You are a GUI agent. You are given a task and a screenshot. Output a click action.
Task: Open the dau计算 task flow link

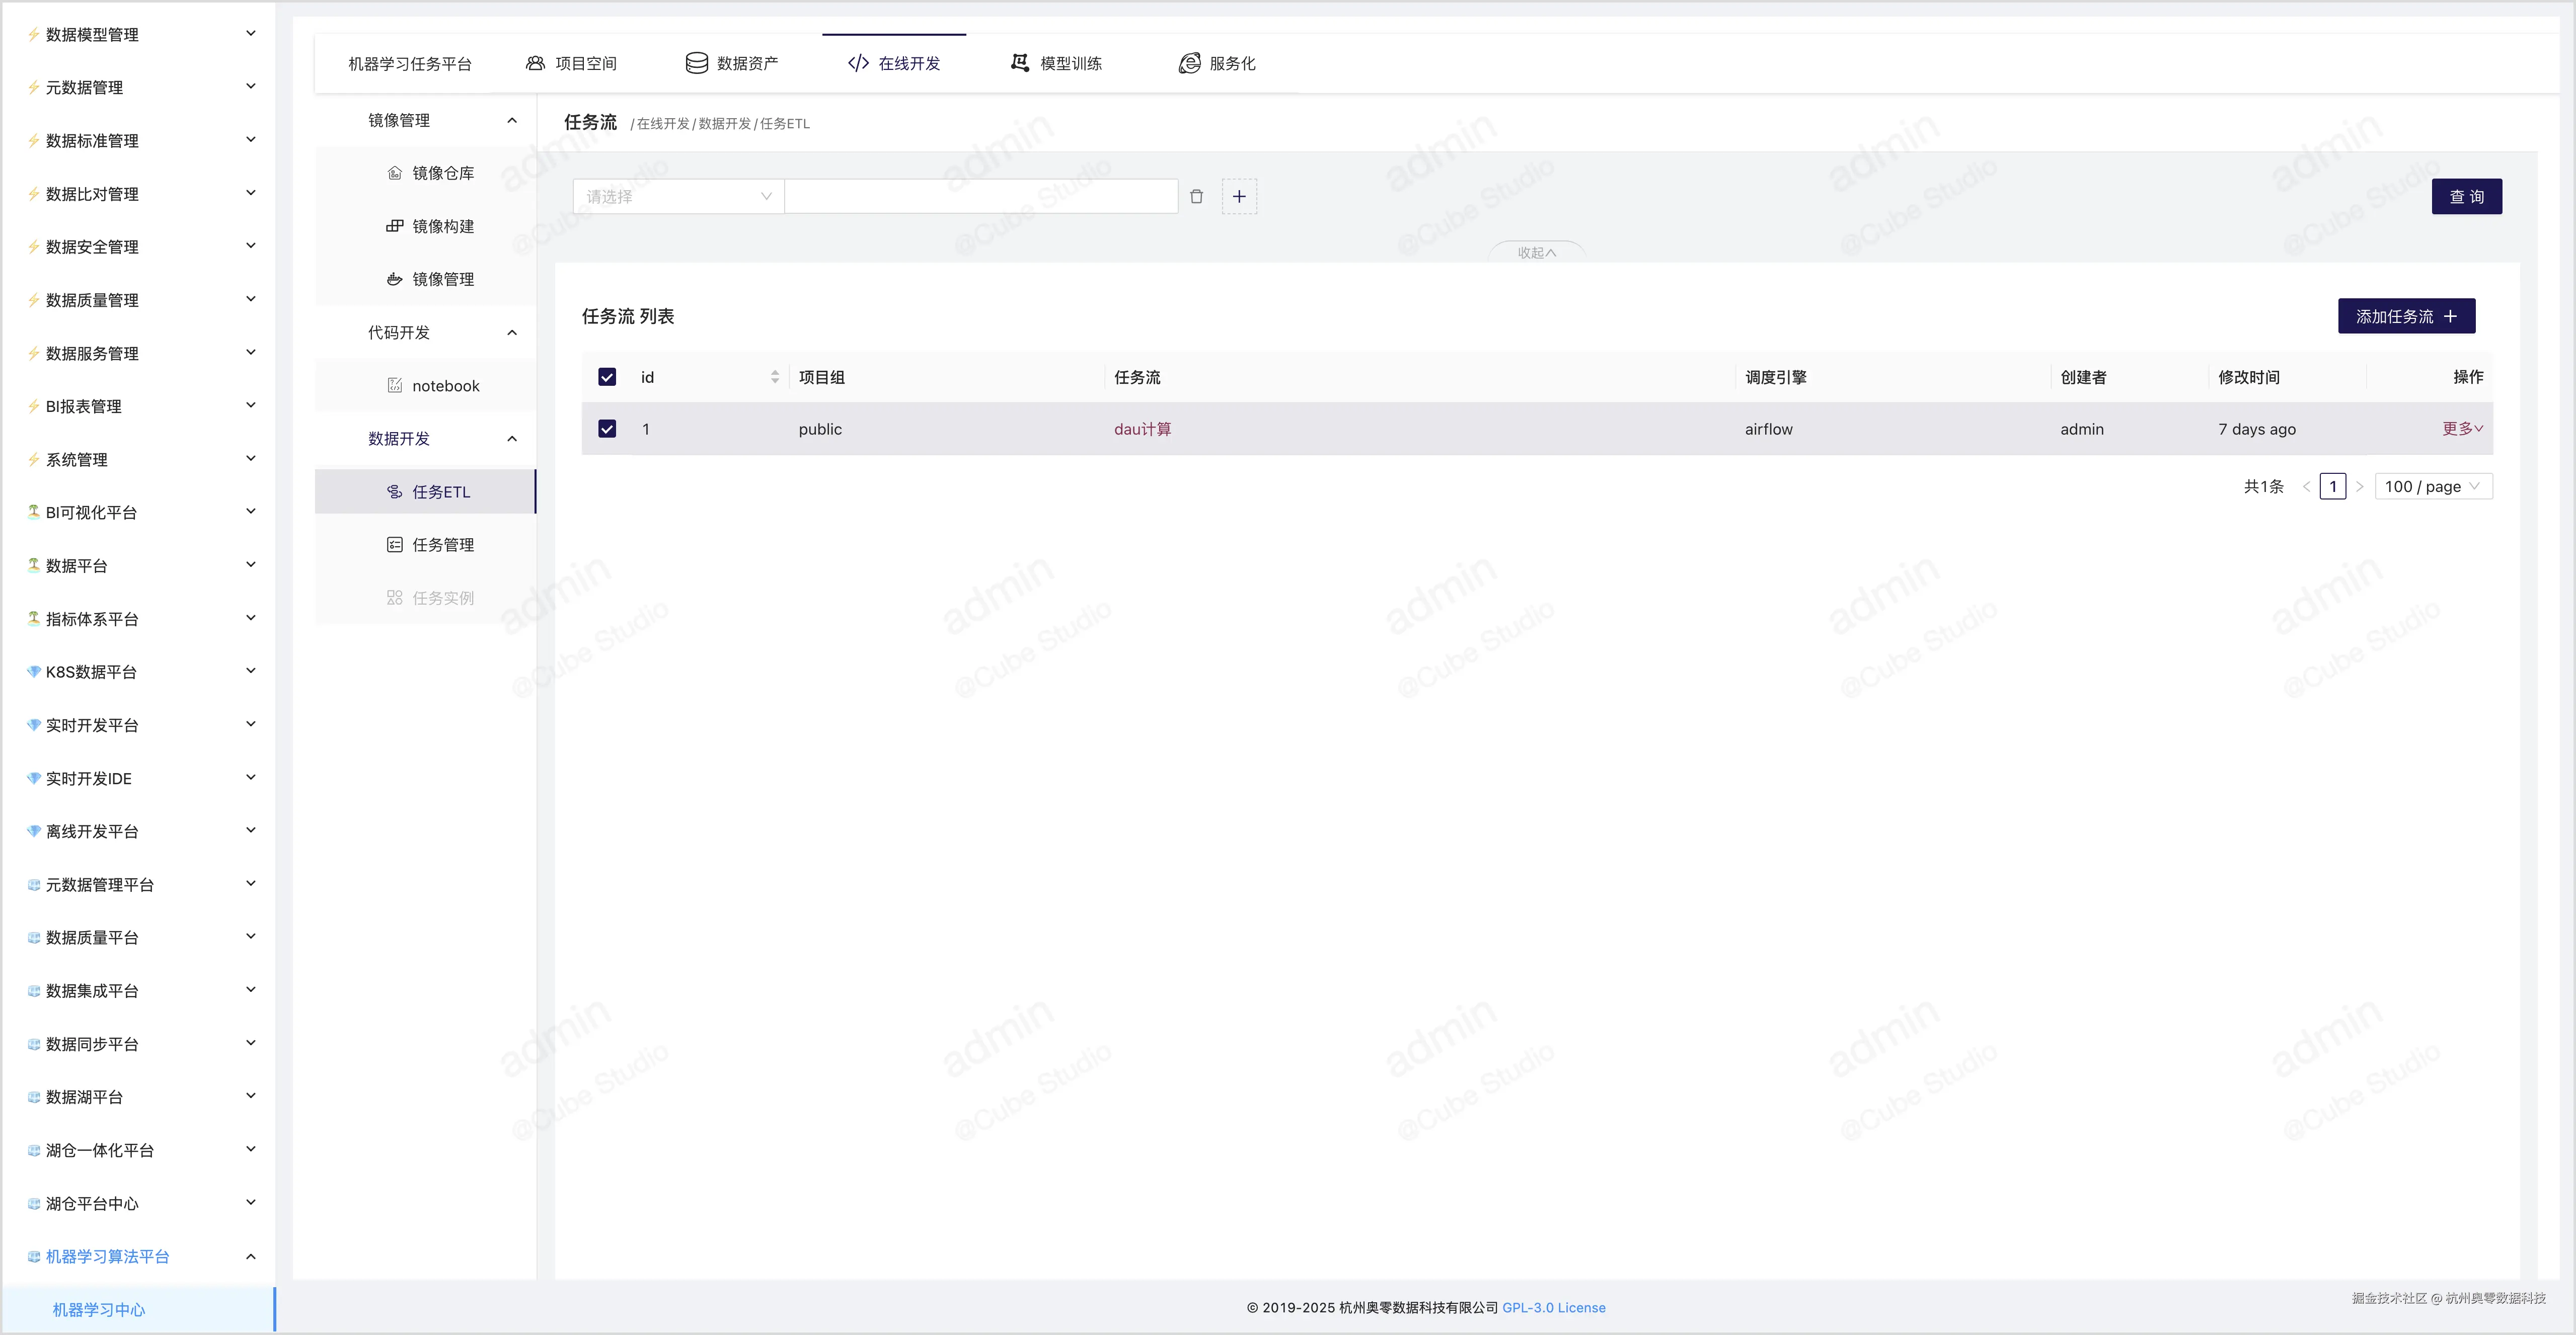pyautogui.click(x=1142, y=429)
